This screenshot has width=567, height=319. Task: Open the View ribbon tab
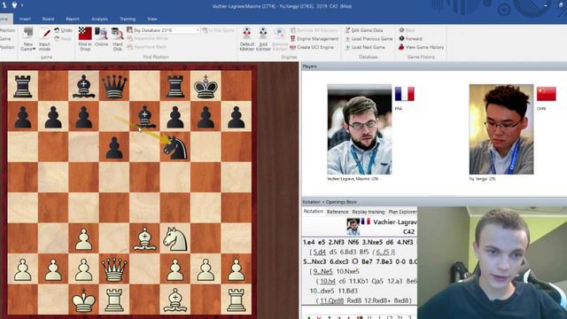point(151,19)
